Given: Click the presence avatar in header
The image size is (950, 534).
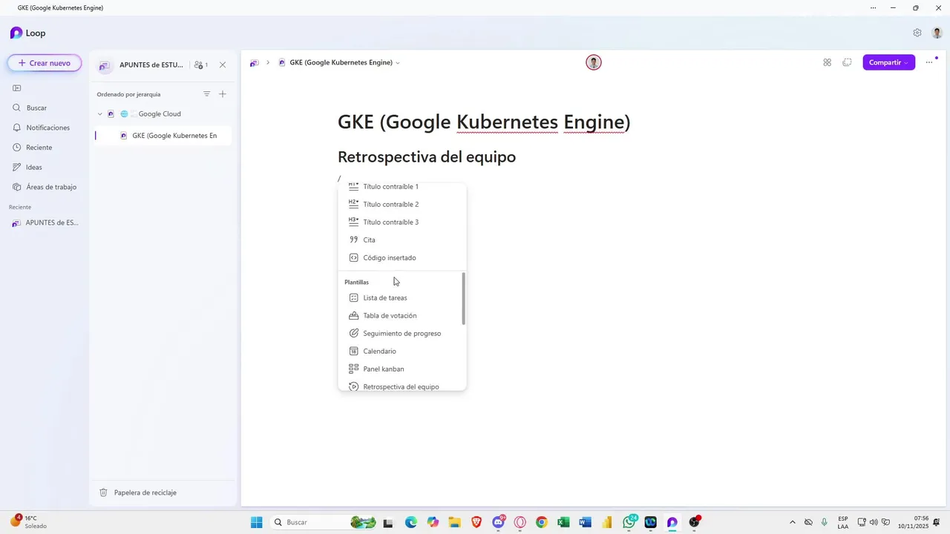Looking at the screenshot, I should point(593,62).
